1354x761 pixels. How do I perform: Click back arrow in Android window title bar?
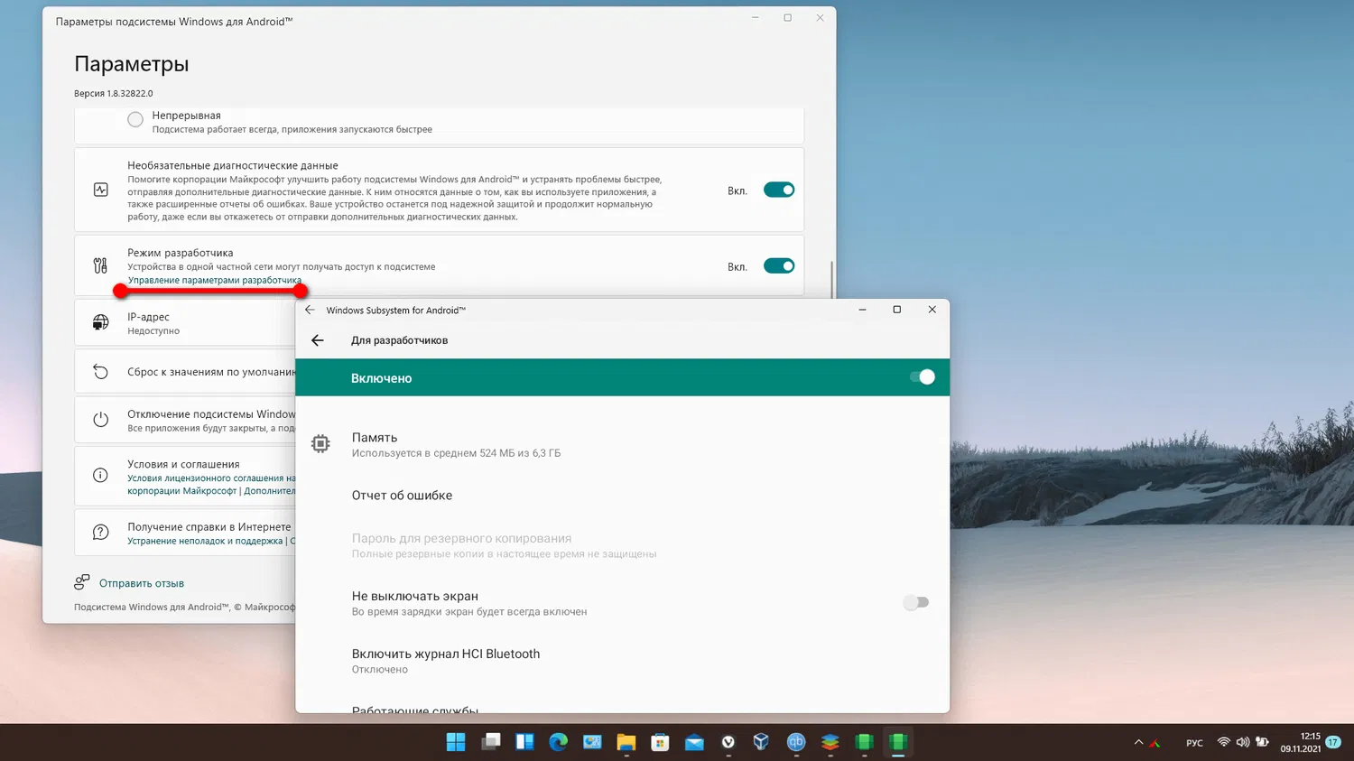(x=311, y=310)
